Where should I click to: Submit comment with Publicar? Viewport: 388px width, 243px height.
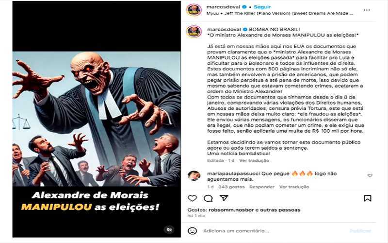point(360,231)
